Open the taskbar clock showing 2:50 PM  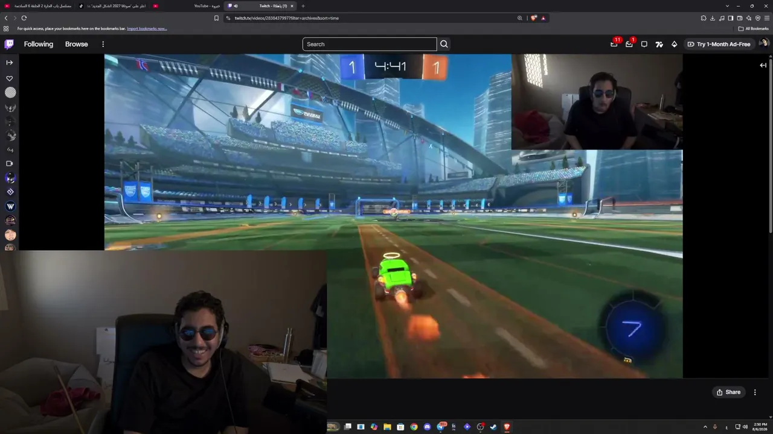point(760,427)
